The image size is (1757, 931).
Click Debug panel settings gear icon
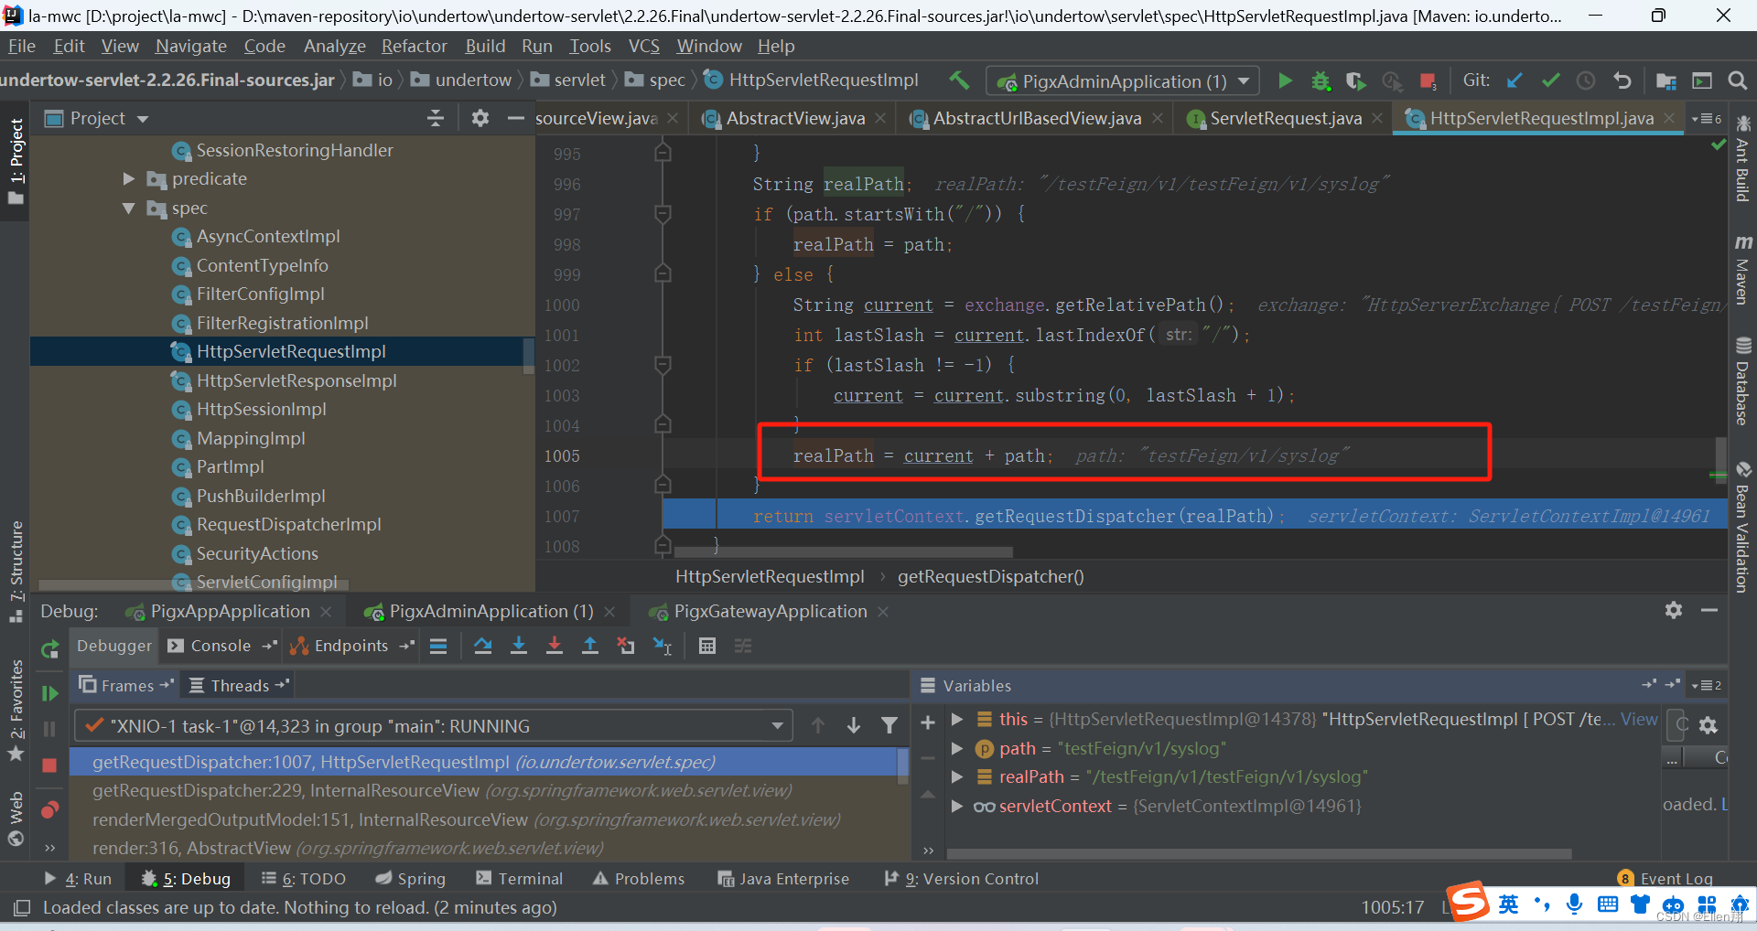click(x=1674, y=610)
